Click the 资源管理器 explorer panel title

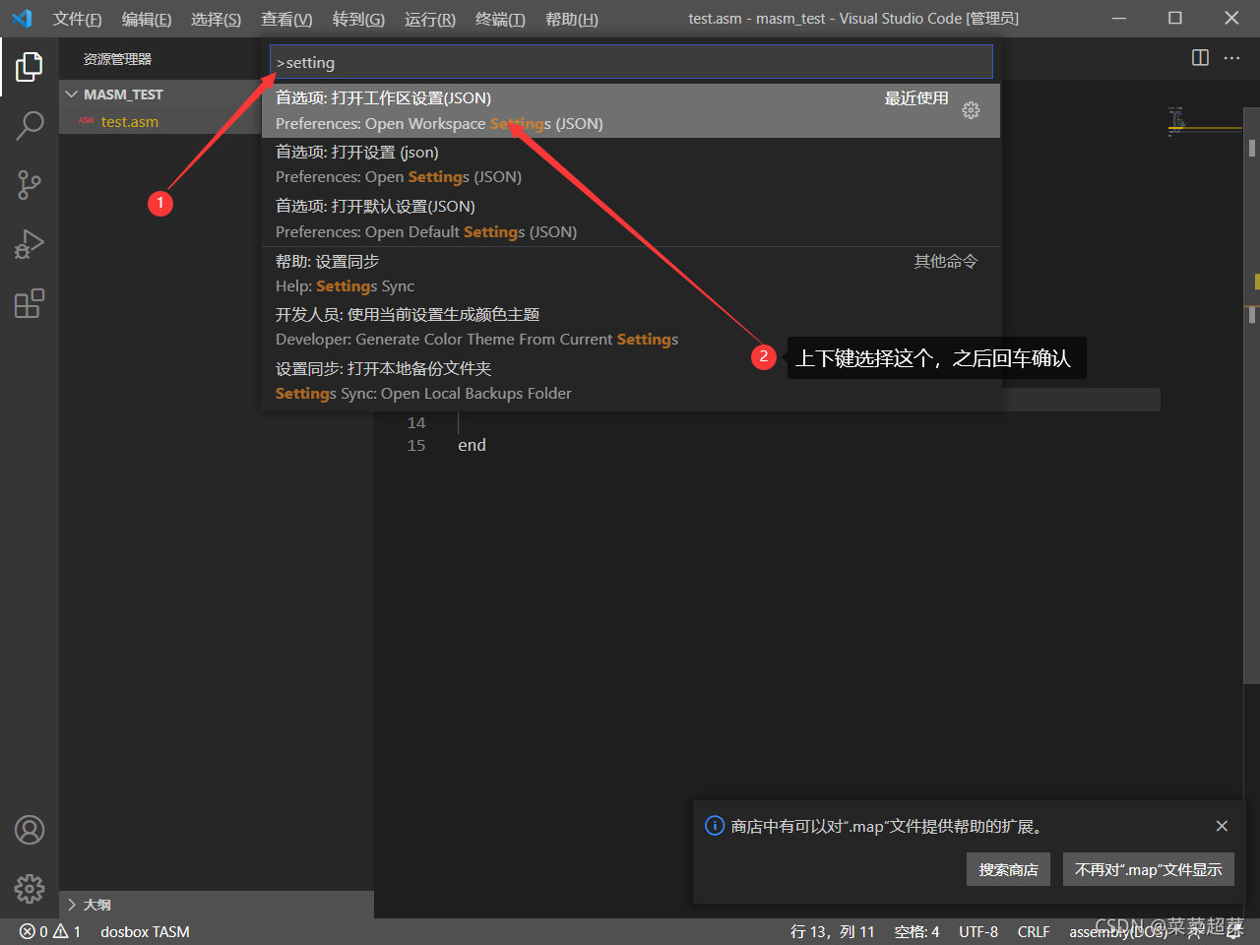(x=117, y=59)
